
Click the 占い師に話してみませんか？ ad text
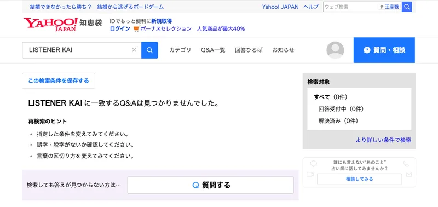pyautogui.click(x=359, y=169)
